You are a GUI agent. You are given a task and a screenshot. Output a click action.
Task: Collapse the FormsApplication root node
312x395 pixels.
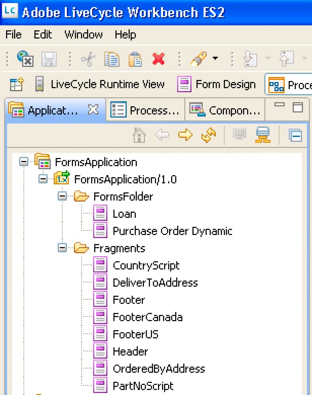(24, 162)
